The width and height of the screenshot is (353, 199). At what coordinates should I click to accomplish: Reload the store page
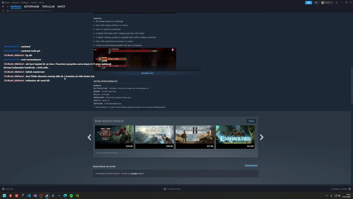(3, 11)
